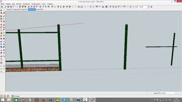
Task: Click the Undo arrow icon
Action: click(x=97, y=7)
